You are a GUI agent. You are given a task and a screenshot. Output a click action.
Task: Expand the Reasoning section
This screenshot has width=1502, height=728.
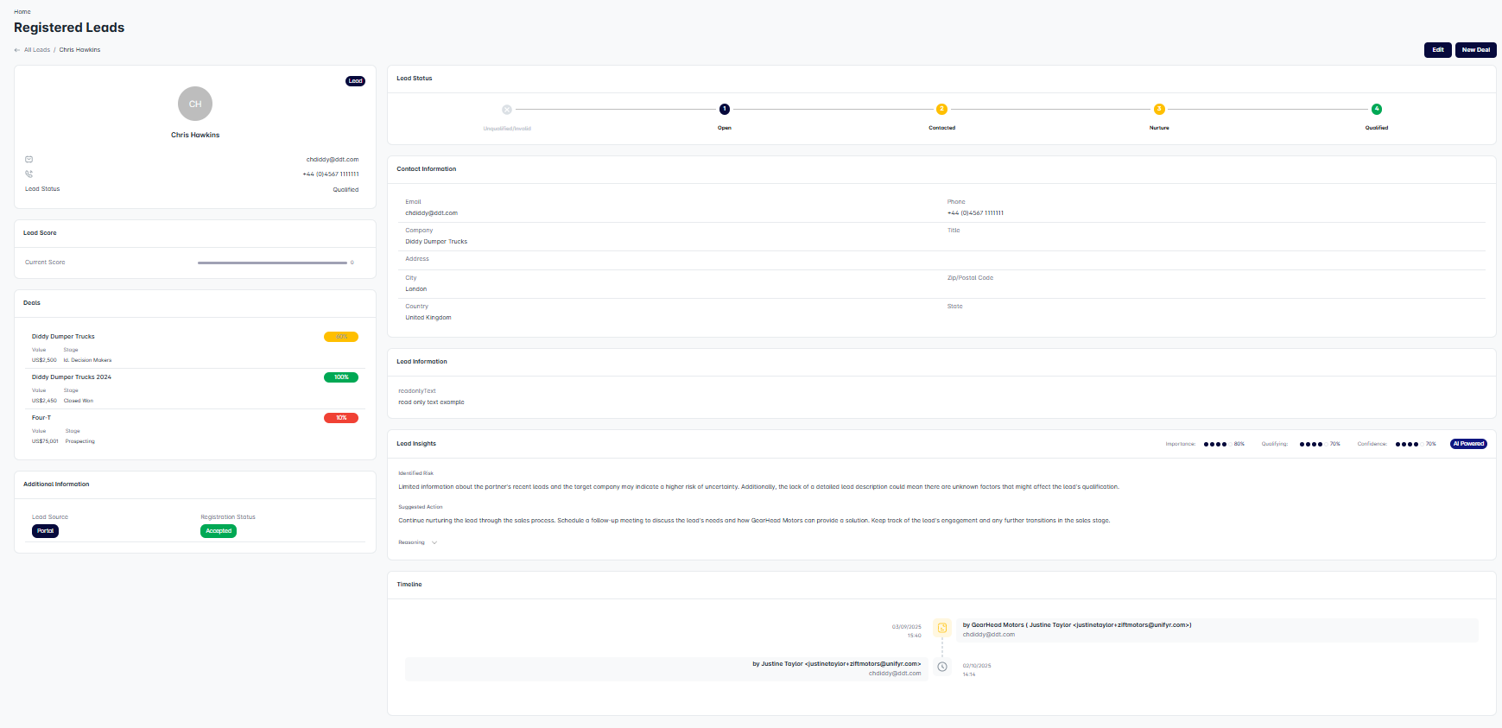pyautogui.click(x=418, y=542)
